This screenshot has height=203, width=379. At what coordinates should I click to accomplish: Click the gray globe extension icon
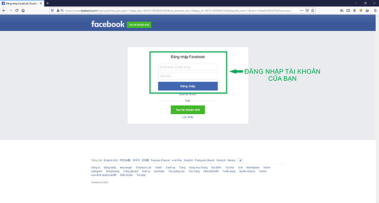coord(367,10)
